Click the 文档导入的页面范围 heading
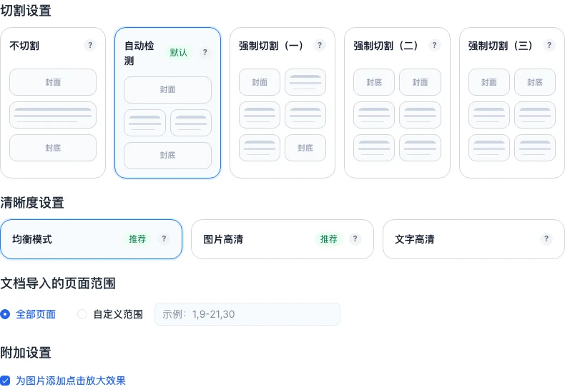 [58, 283]
